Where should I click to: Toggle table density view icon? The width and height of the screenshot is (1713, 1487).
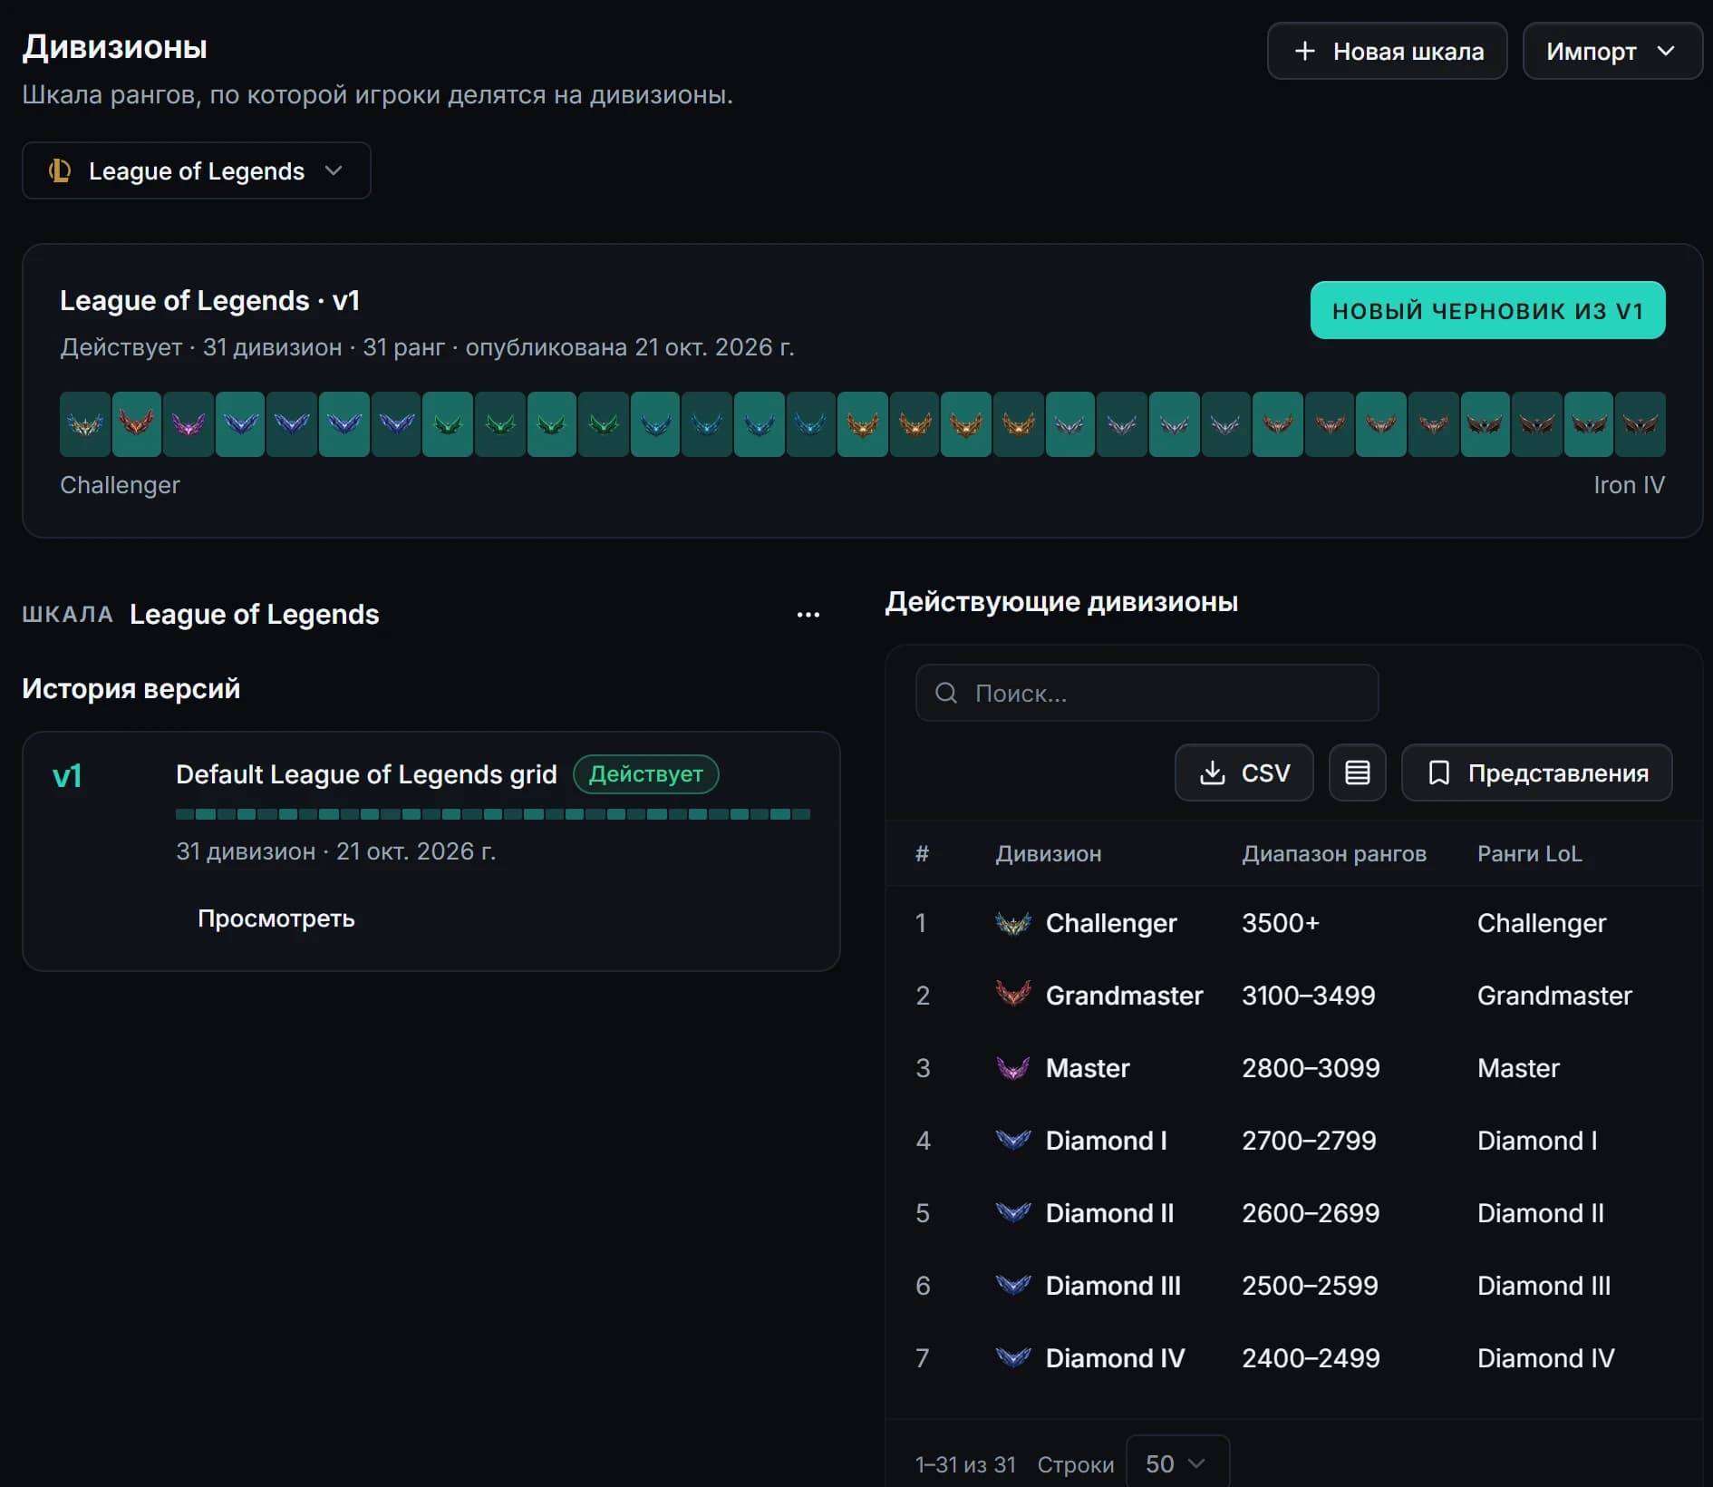tap(1357, 773)
